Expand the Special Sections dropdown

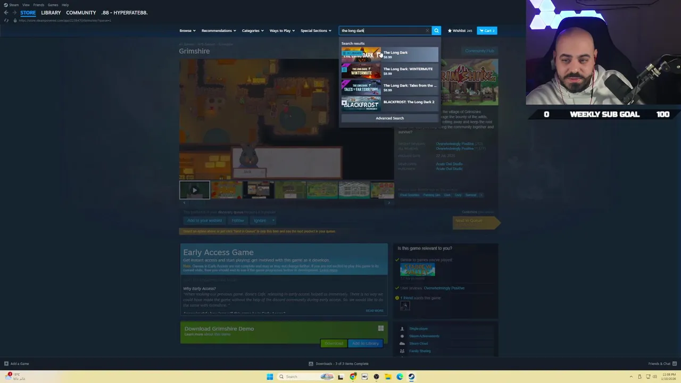[x=315, y=30]
